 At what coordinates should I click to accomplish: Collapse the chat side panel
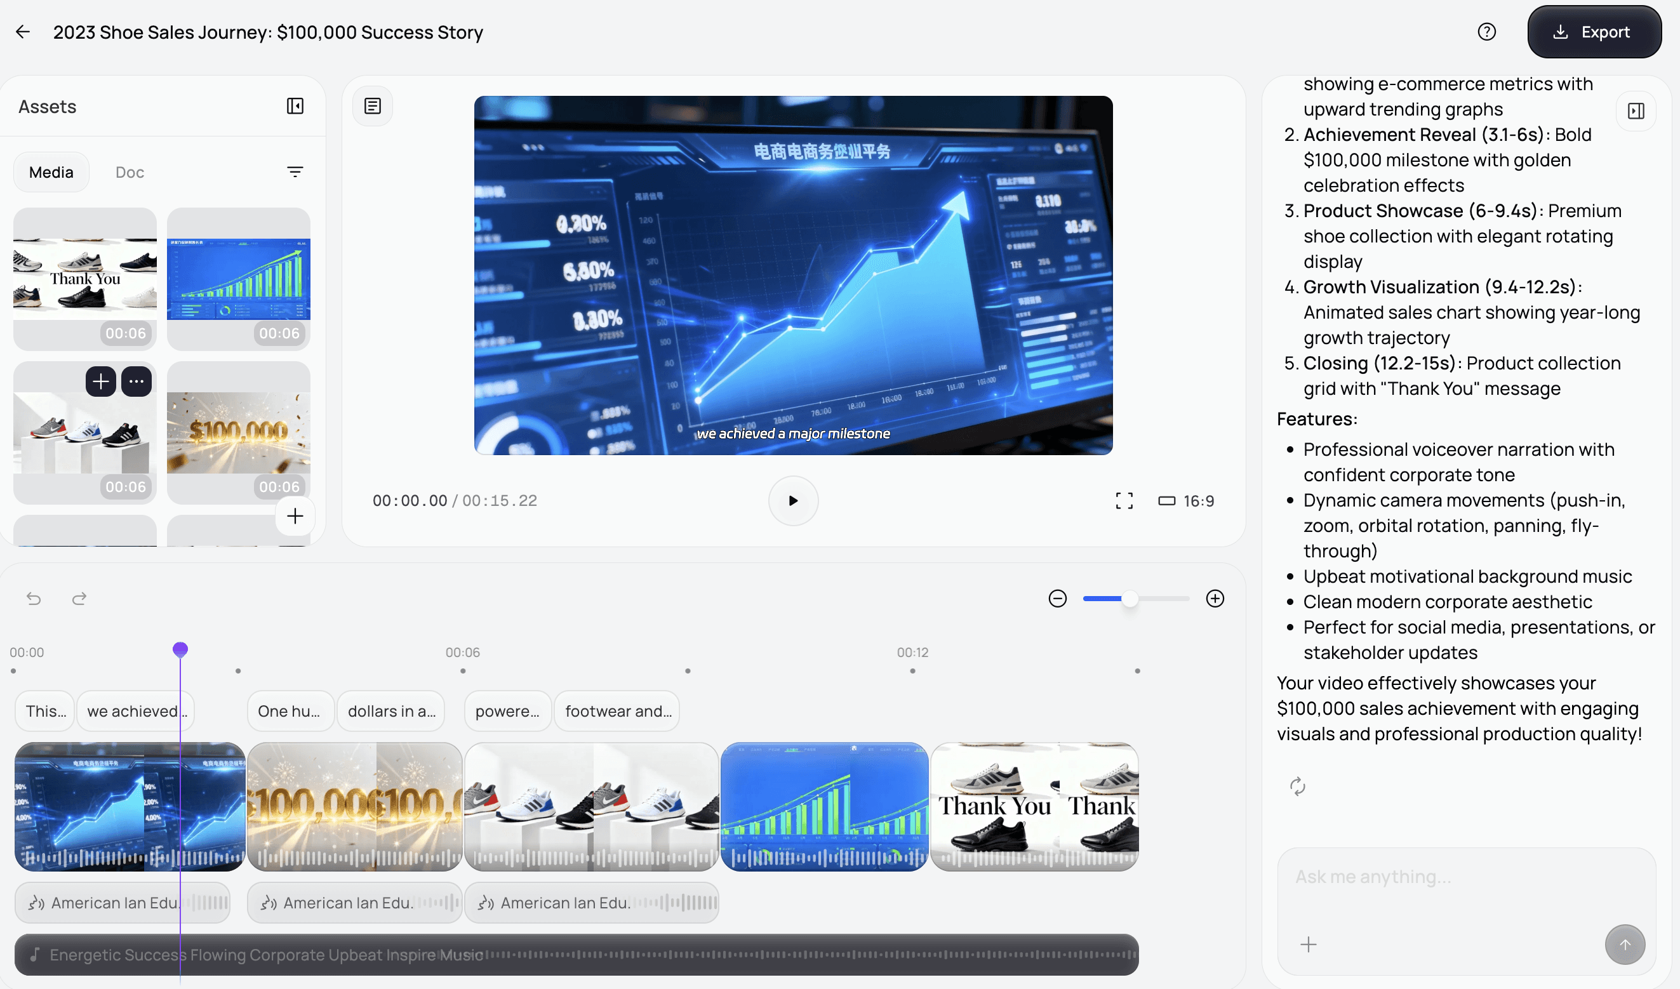click(x=1636, y=110)
